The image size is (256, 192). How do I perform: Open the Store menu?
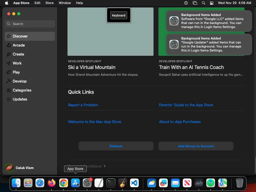(x=49, y=3)
